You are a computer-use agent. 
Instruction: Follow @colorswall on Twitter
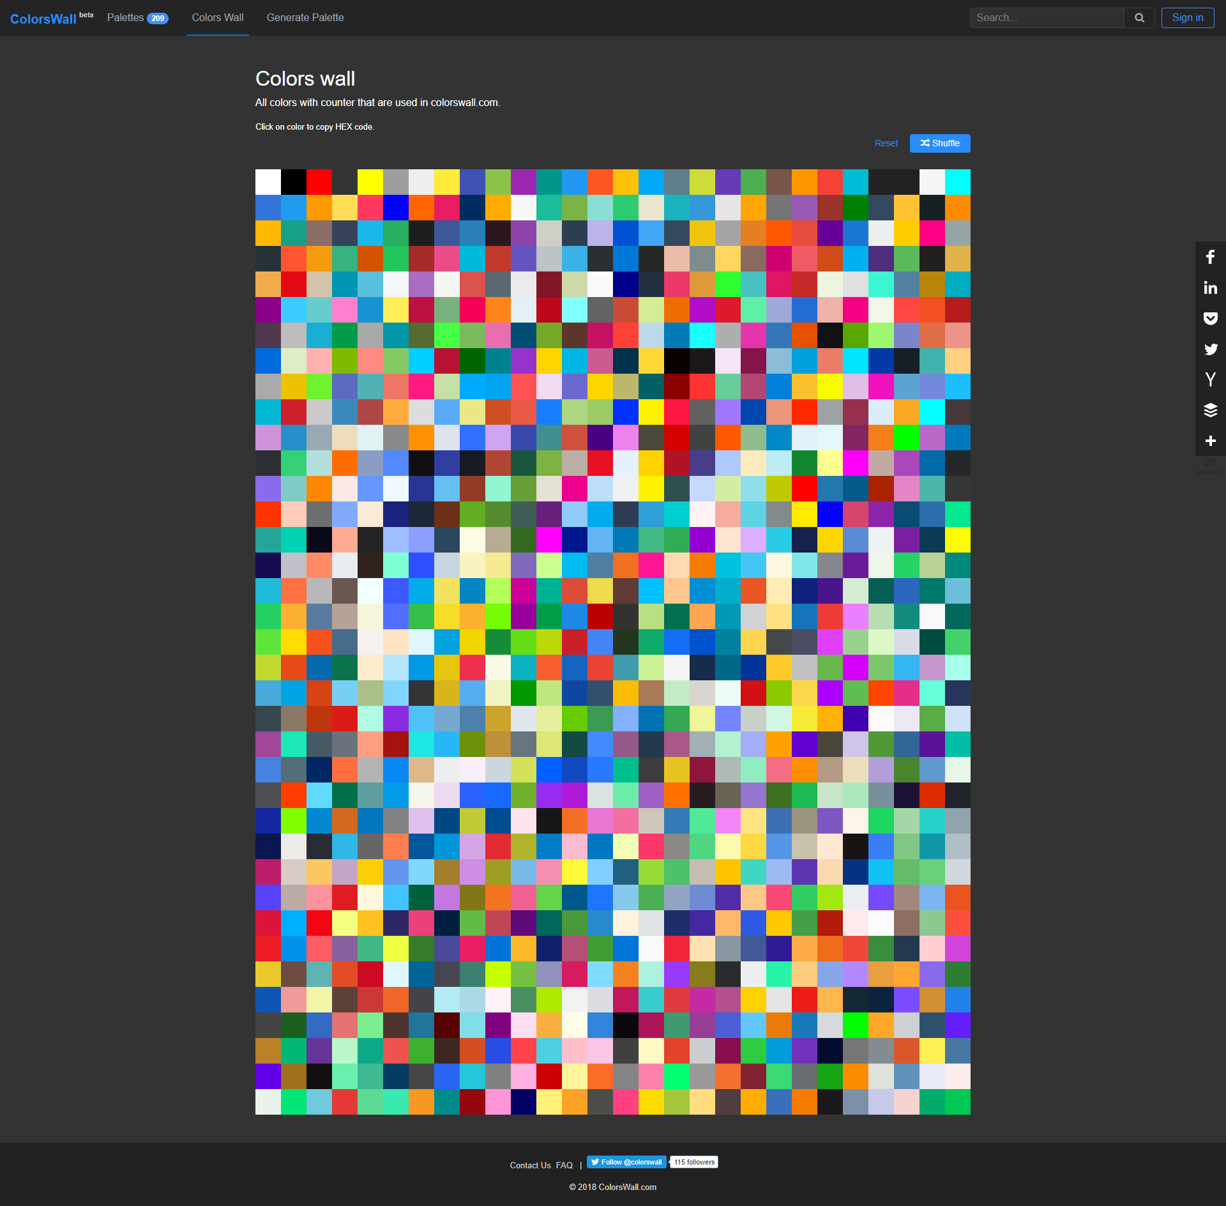pos(626,1162)
